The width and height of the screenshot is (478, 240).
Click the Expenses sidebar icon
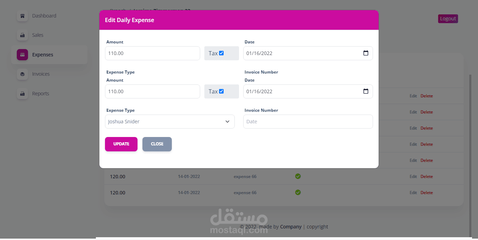(22, 55)
